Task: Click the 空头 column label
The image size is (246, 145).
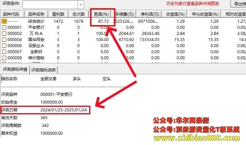Action: [x=106, y=79]
